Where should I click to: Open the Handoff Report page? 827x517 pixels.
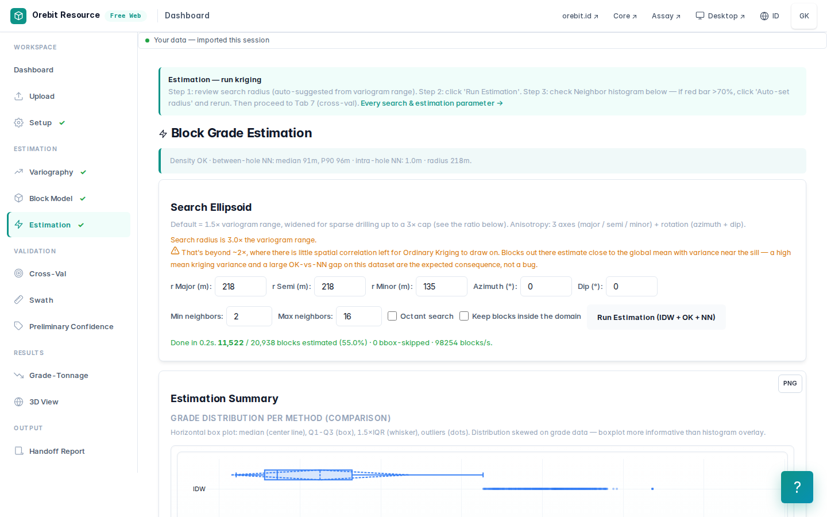coord(68,451)
